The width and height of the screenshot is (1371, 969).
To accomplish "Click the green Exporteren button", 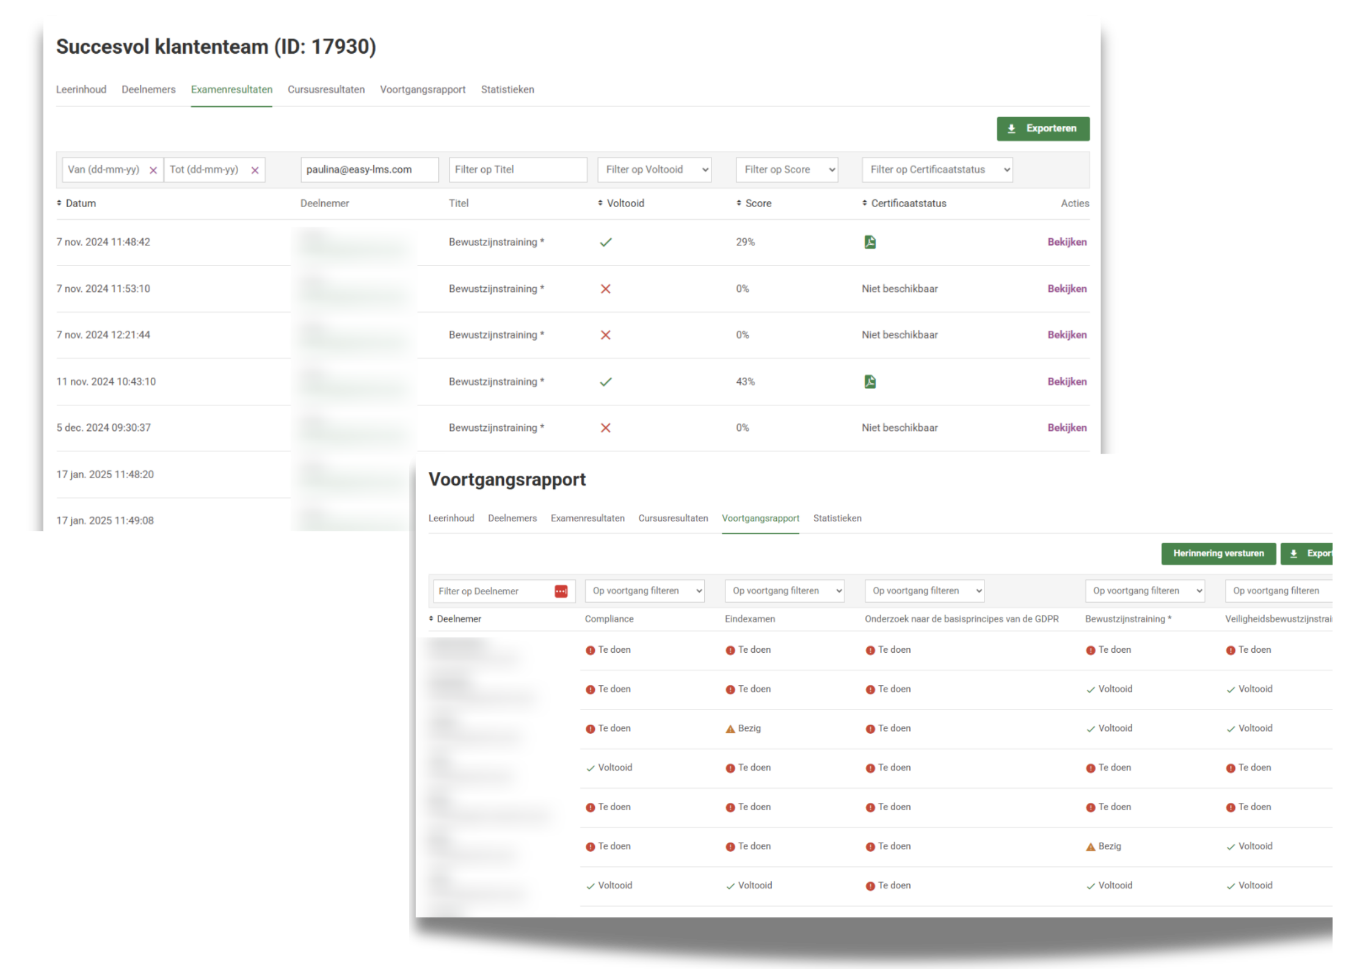I will click(1042, 129).
